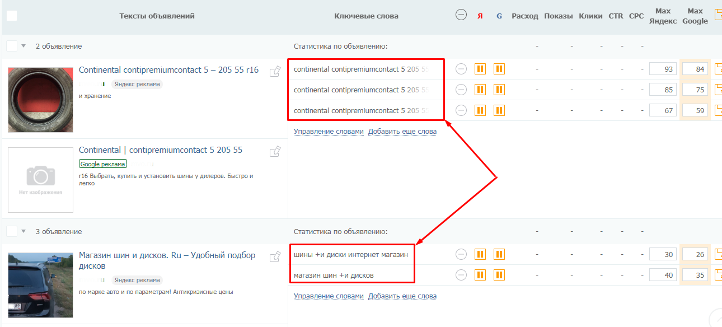The height and width of the screenshot is (327, 722).
Task: Click the Max Яндекс bid field showing 40
Action: (663, 275)
